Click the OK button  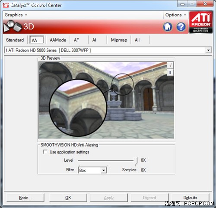68,198
